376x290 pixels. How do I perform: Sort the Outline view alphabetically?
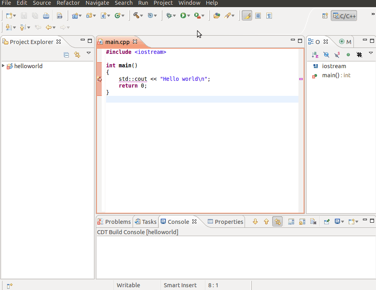point(315,55)
